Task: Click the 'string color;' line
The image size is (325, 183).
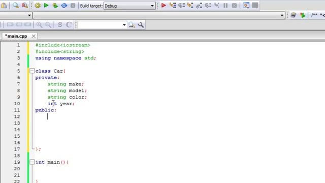Action: pos(67,97)
